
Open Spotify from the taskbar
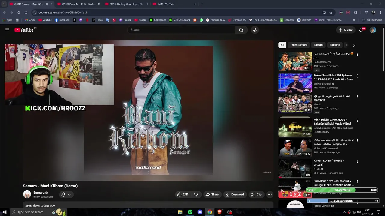click(190, 212)
